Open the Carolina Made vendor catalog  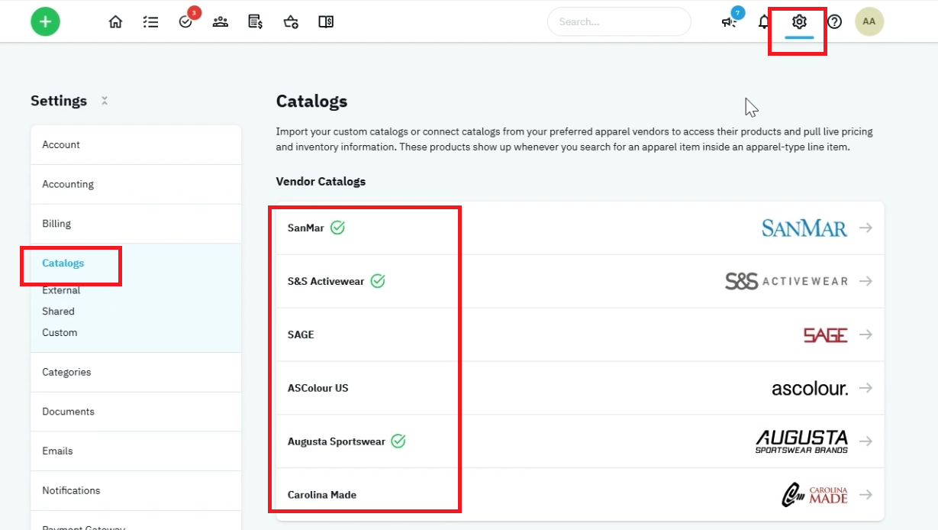coord(580,495)
